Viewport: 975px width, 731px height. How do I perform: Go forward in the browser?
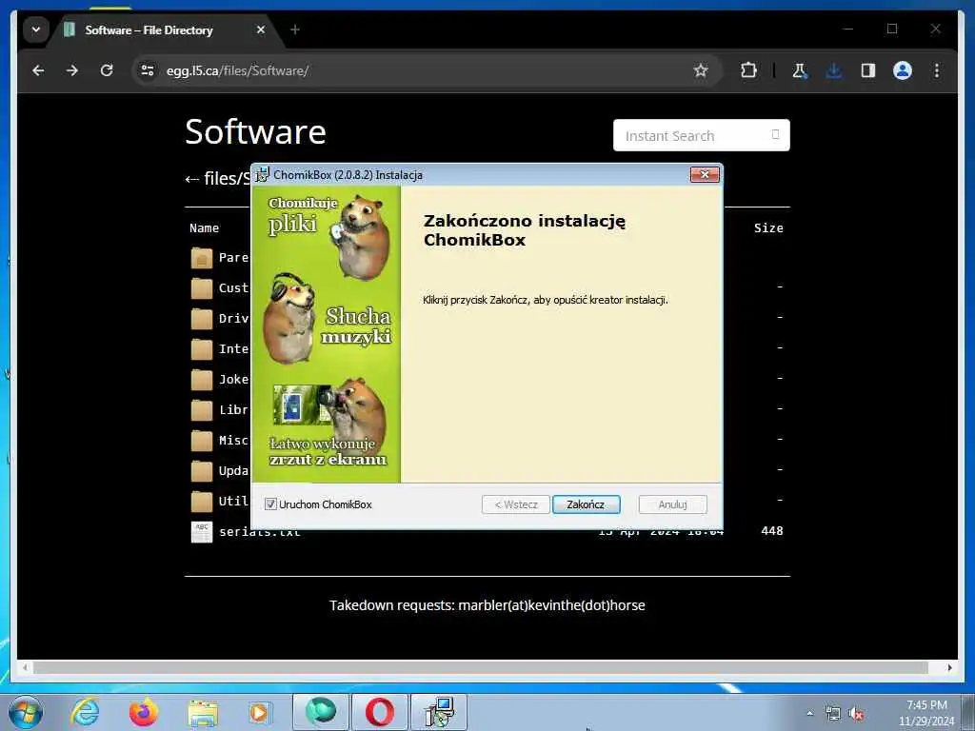coord(72,70)
